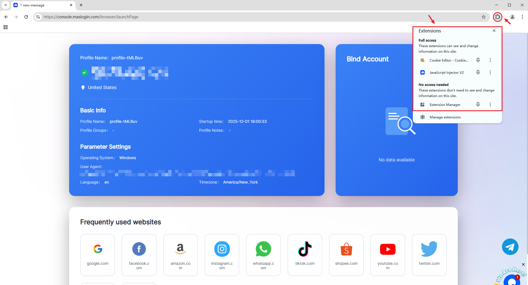Open the youtube.com shortcut tile

pyautogui.click(x=388, y=255)
